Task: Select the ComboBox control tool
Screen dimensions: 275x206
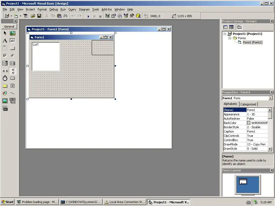Action: coord(5,63)
